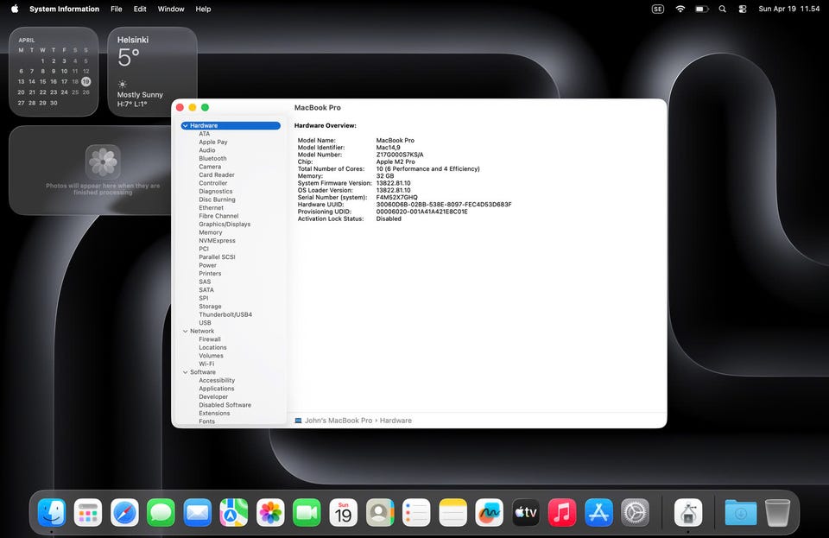829x538 pixels.
Task: Select Extensions under Software
Action: [214, 414]
